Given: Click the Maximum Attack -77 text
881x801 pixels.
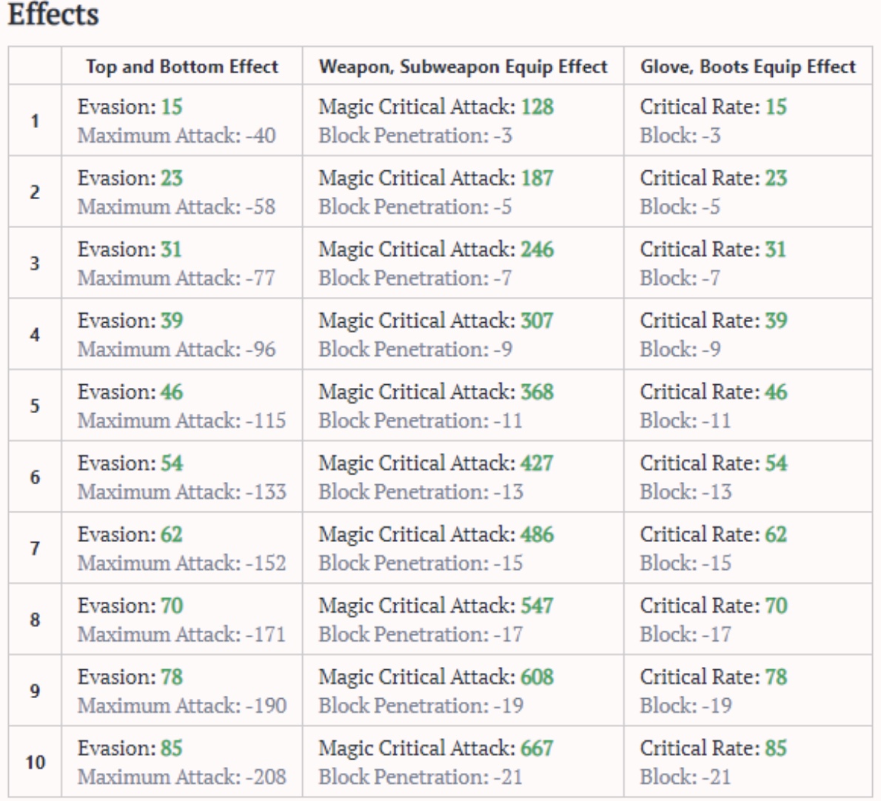Looking at the screenshot, I should (x=176, y=278).
